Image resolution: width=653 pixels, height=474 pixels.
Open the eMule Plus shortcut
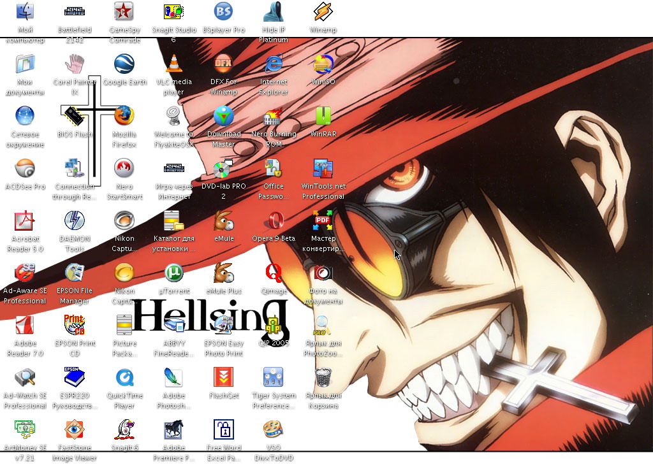pyautogui.click(x=224, y=273)
